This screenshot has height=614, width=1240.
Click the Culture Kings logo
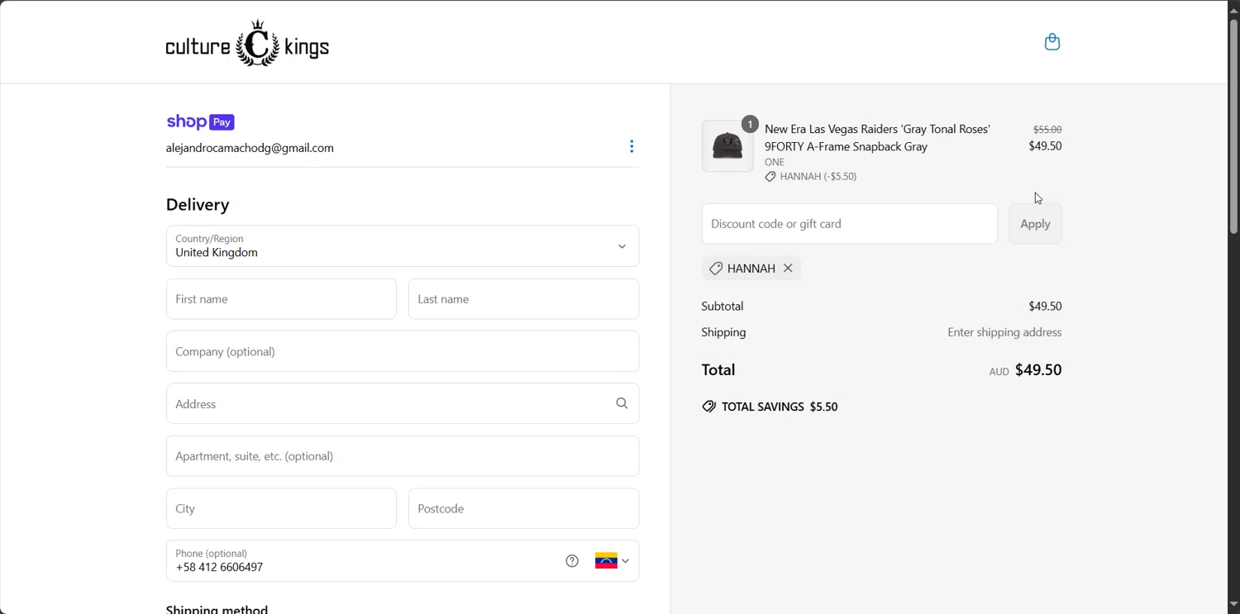247,43
